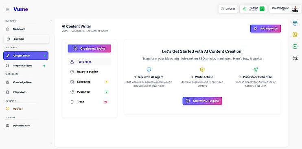Click the Talk with AI Agent step icon

(x=149, y=70)
